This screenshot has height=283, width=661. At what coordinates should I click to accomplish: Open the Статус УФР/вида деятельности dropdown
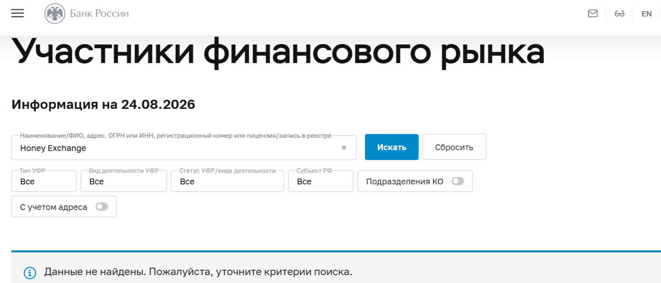pyautogui.click(x=227, y=181)
